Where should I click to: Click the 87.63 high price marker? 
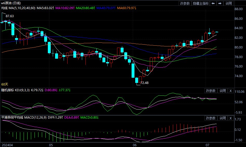coord(10,16)
